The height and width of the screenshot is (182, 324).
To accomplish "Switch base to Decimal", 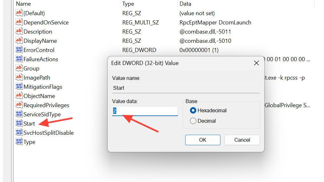I will [193, 121].
